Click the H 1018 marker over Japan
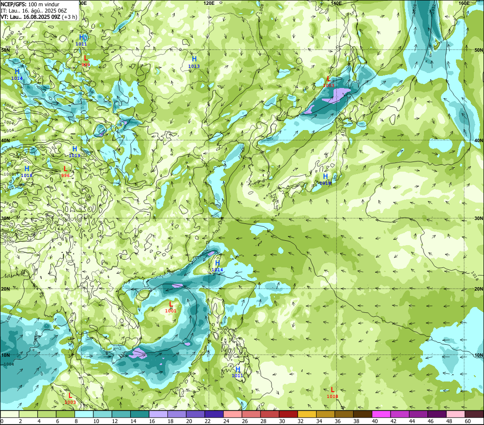Screen dimensions: 484x425 (325, 179)
